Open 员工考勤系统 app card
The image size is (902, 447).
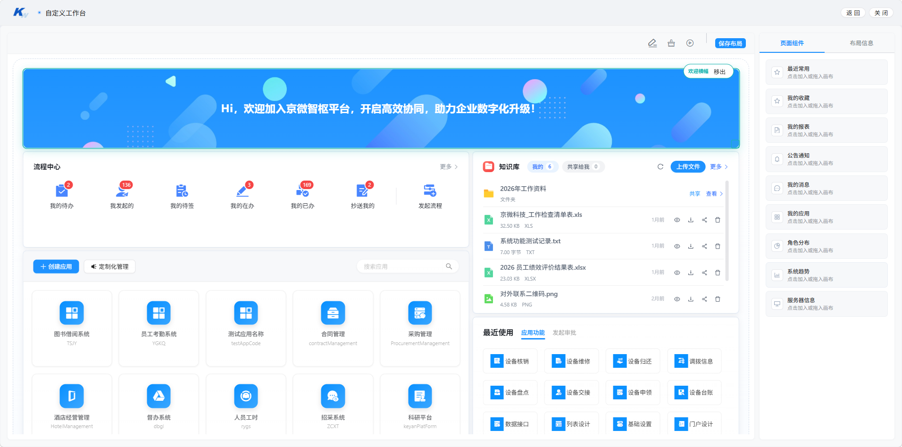[159, 328]
